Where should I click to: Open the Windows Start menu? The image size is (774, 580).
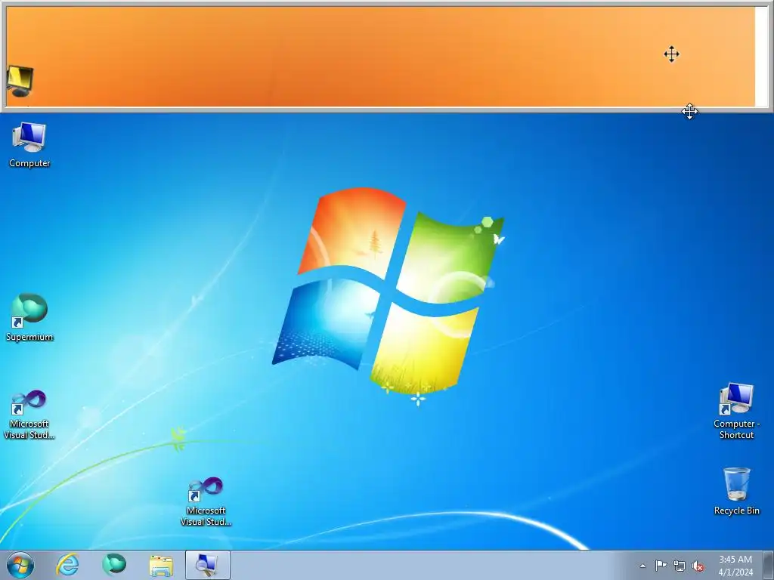point(20,565)
